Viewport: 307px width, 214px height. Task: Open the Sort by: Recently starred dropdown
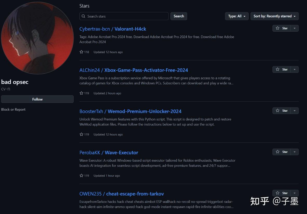tap(274, 16)
